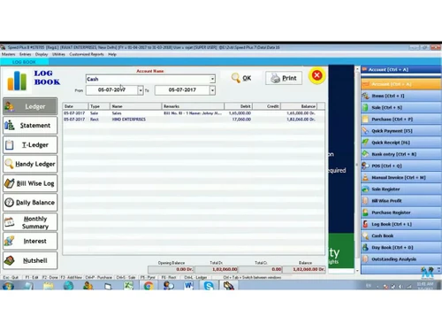Select the HIND ENTERPRISES receipt row

coord(194,120)
